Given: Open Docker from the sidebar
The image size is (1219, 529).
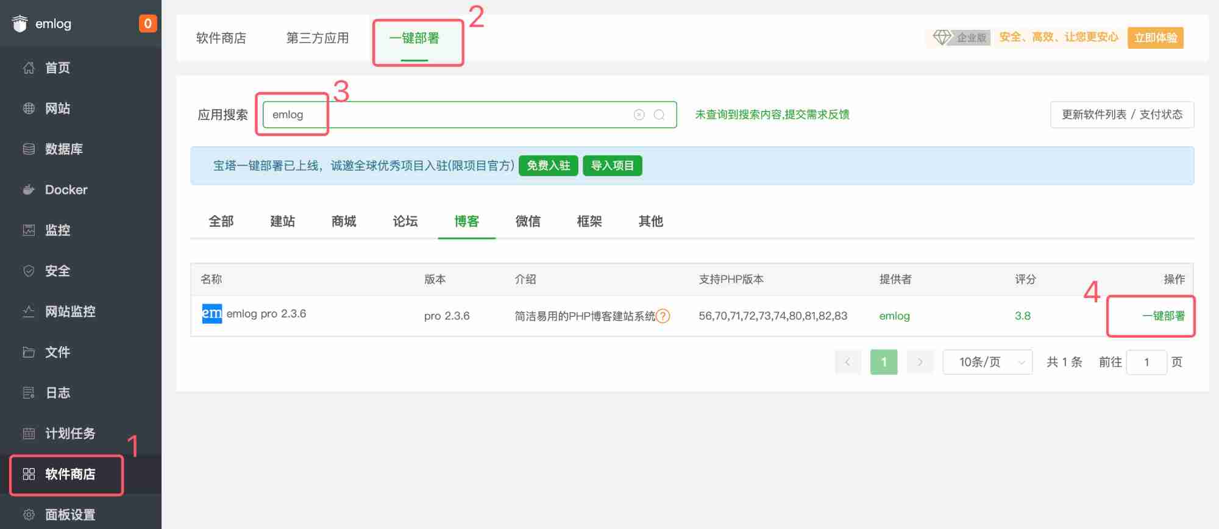Looking at the screenshot, I should tap(66, 190).
